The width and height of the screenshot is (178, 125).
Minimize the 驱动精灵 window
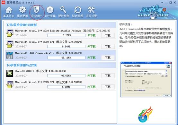coord(166,3)
